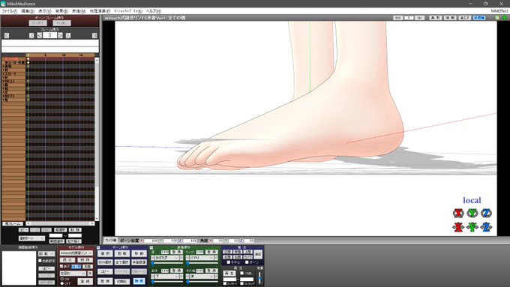Open the lip morph dropdown

202,258
